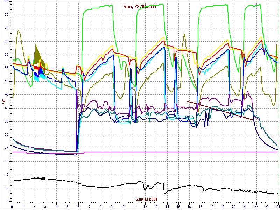This screenshot has height=210, width=280.
Task: Pick hour 24 on the time axis
Action: 277,207
